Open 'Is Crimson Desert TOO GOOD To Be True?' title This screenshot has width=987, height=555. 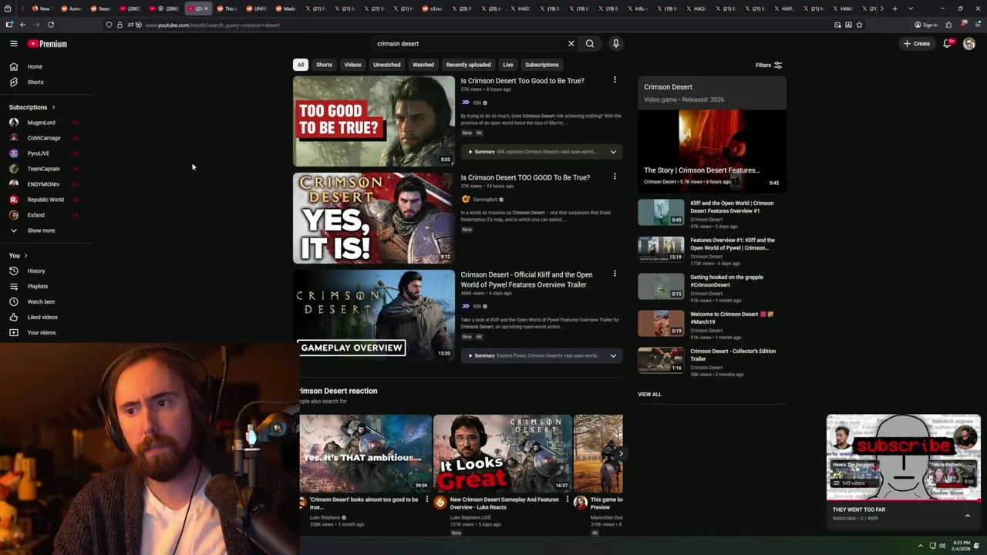pyautogui.click(x=525, y=177)
